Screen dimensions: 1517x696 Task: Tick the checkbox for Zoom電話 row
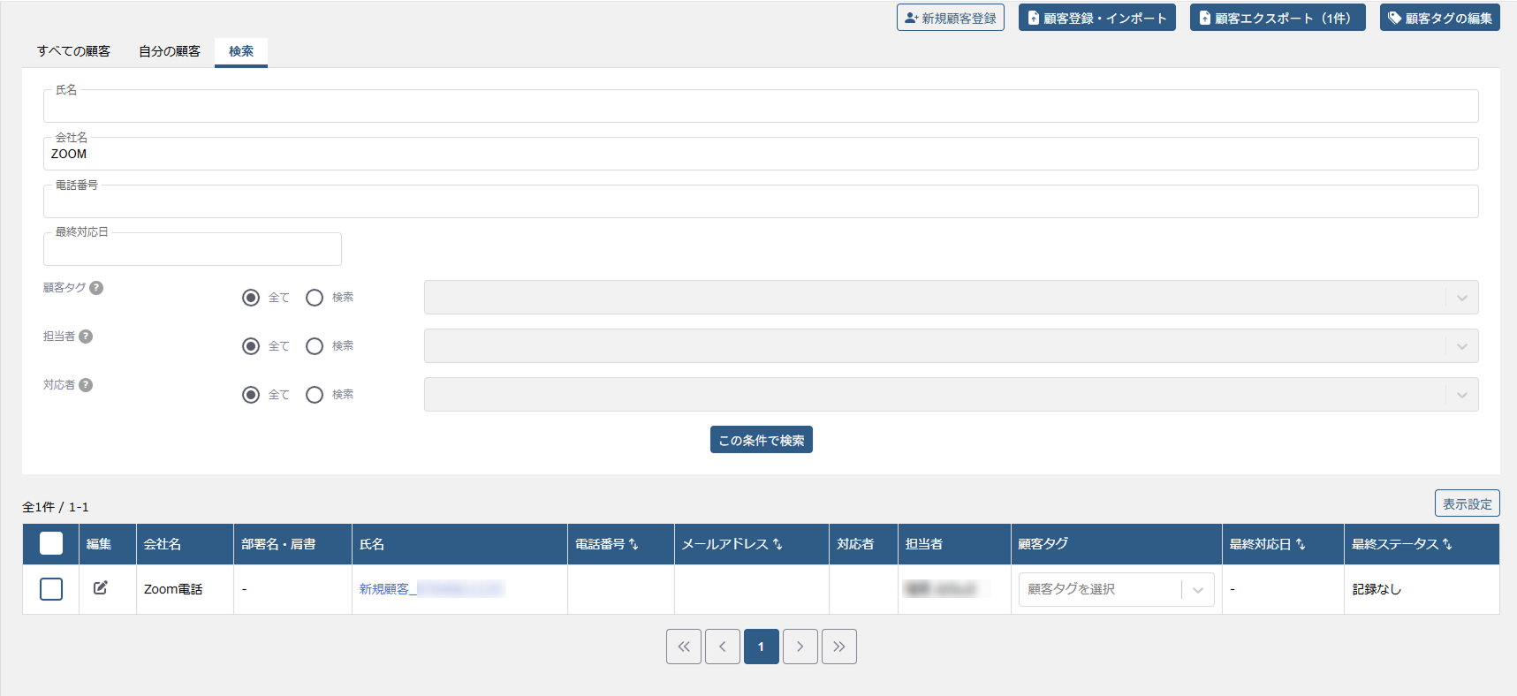(51, 589)
